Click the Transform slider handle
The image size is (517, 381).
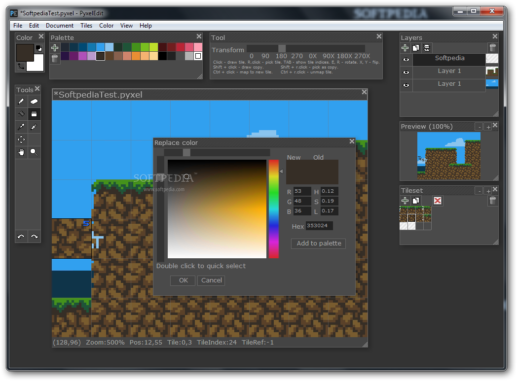282,48
